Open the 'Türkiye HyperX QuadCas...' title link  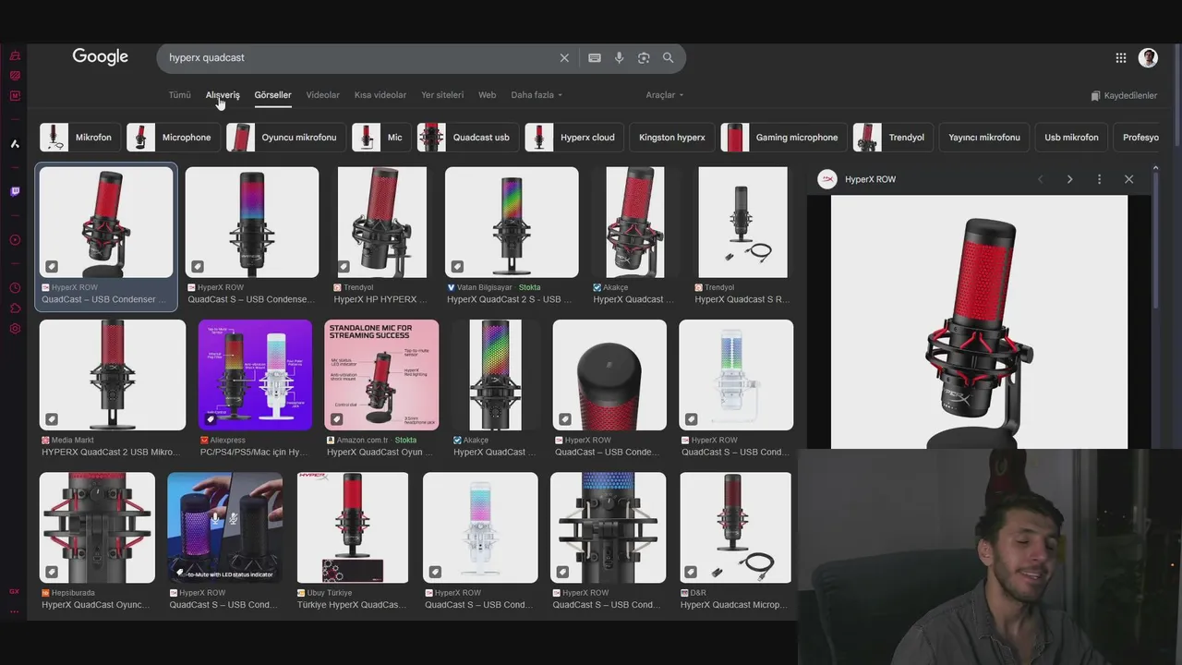click(x=351, y=605)
